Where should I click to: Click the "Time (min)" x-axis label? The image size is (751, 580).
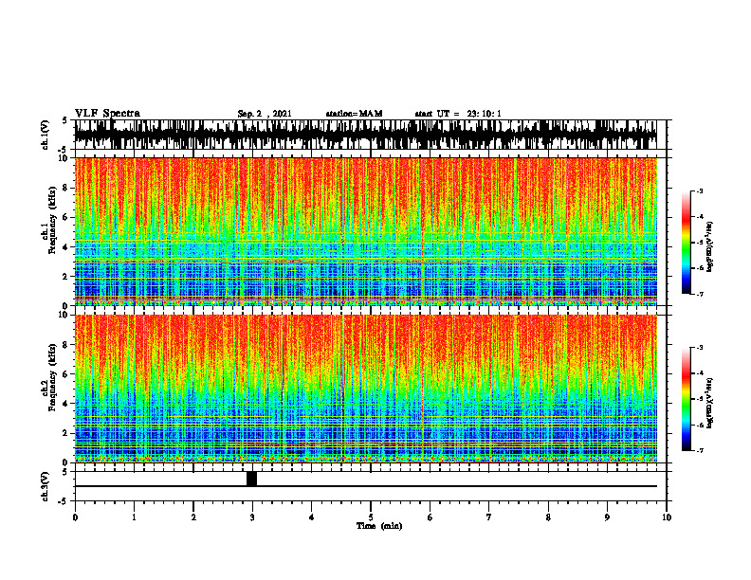click(379, 526)
